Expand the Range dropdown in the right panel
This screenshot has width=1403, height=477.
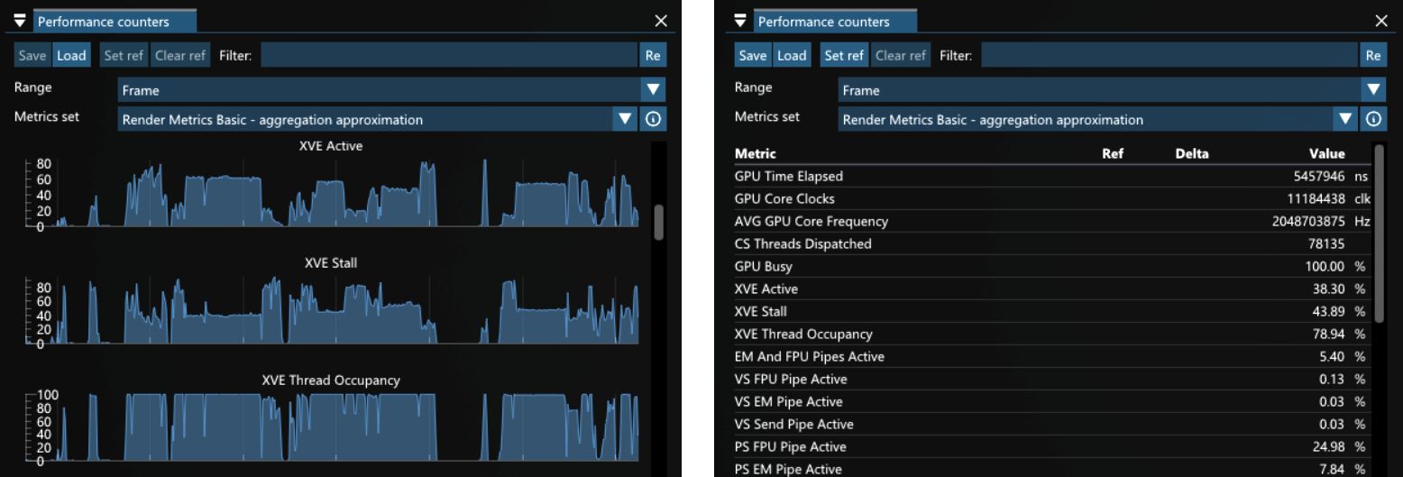click(1373, 89)
